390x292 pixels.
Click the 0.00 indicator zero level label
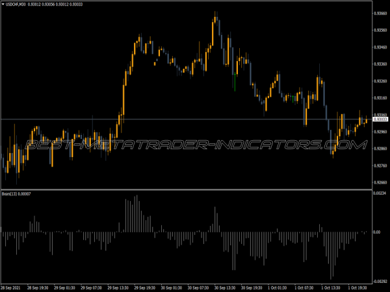[377, 232]
